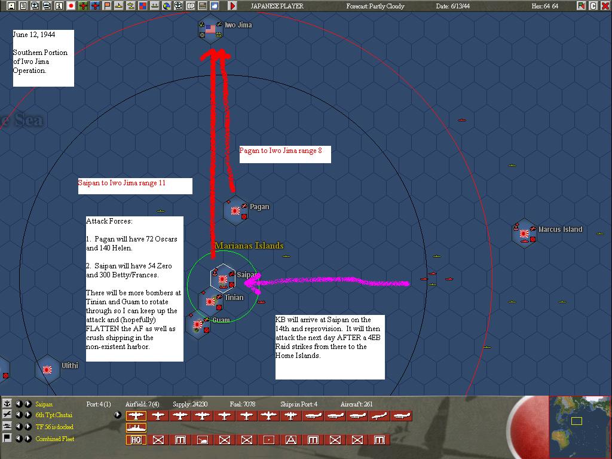Click the 'Airfield: 7(4)' value
The height and width of the screenshot is (459, 612).
(x=142, y=404)
